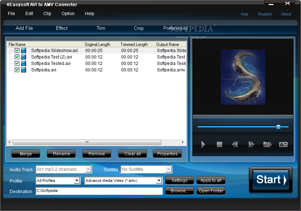Open the File menu
The height and width of the screenshot is (211, 301).
11,14
